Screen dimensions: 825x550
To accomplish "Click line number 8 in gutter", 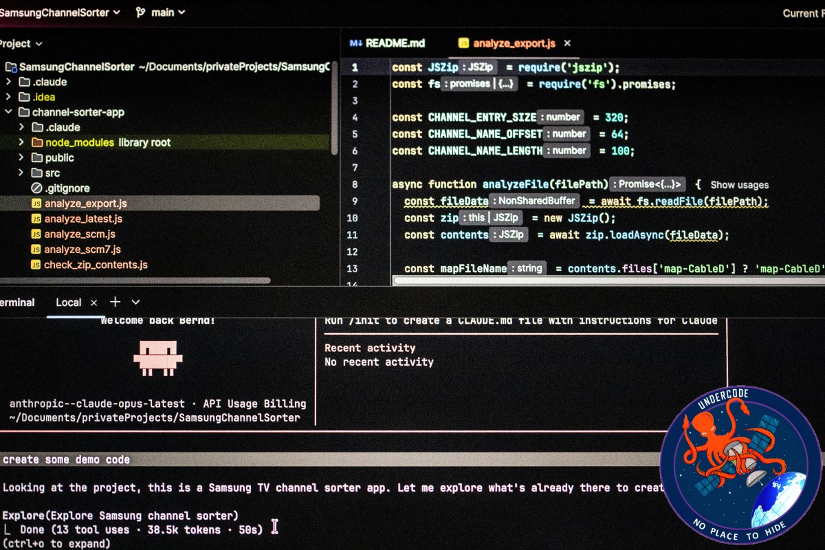I will 354,184.
